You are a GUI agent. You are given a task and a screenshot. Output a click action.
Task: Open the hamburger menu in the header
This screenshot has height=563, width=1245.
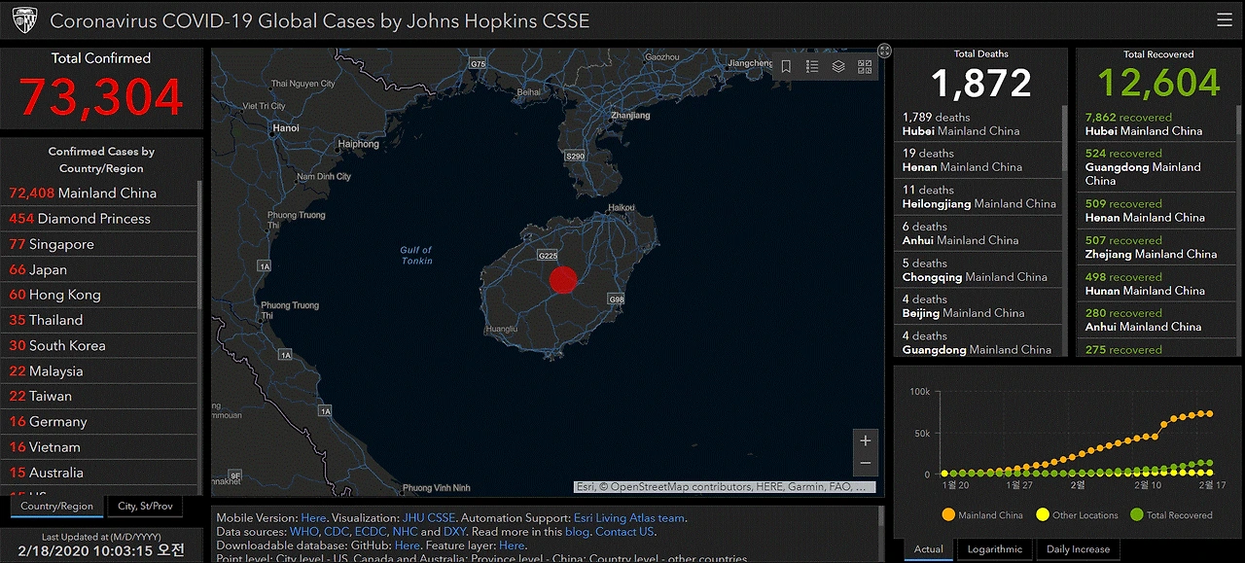tap(1224, 20)
